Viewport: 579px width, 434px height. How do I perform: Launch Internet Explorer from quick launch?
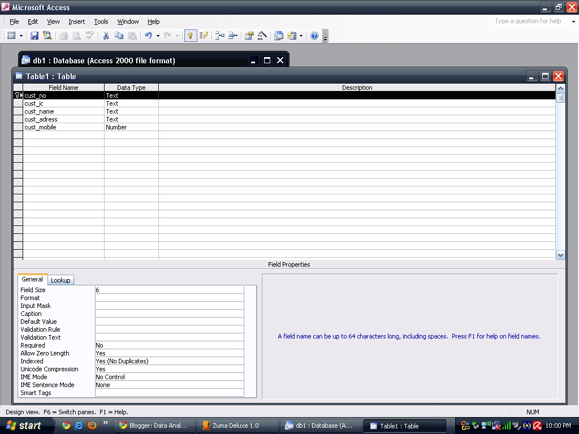click(x=79, y=426)
